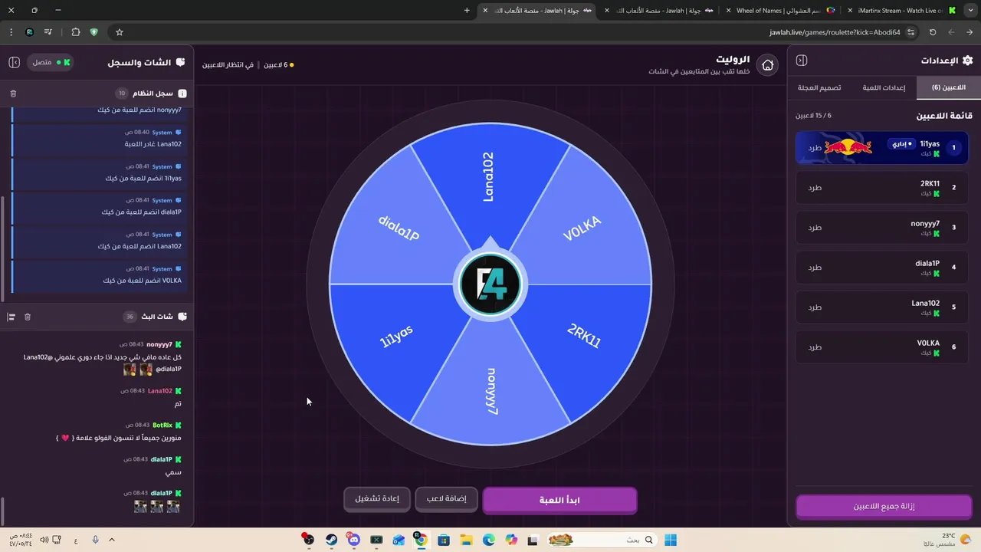Show hidden tray icons chevron
Viewport: 981px width, 552px height.
(112, 540)
